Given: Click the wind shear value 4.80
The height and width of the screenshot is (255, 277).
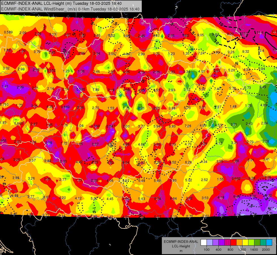Looking at the screenshot, I should pos(264,105).
